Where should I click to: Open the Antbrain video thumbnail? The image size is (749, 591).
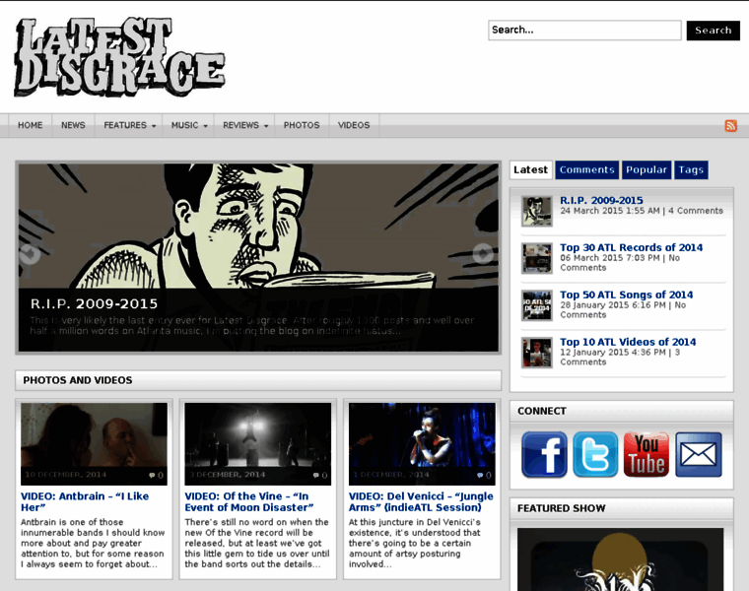tap(94, 443)
